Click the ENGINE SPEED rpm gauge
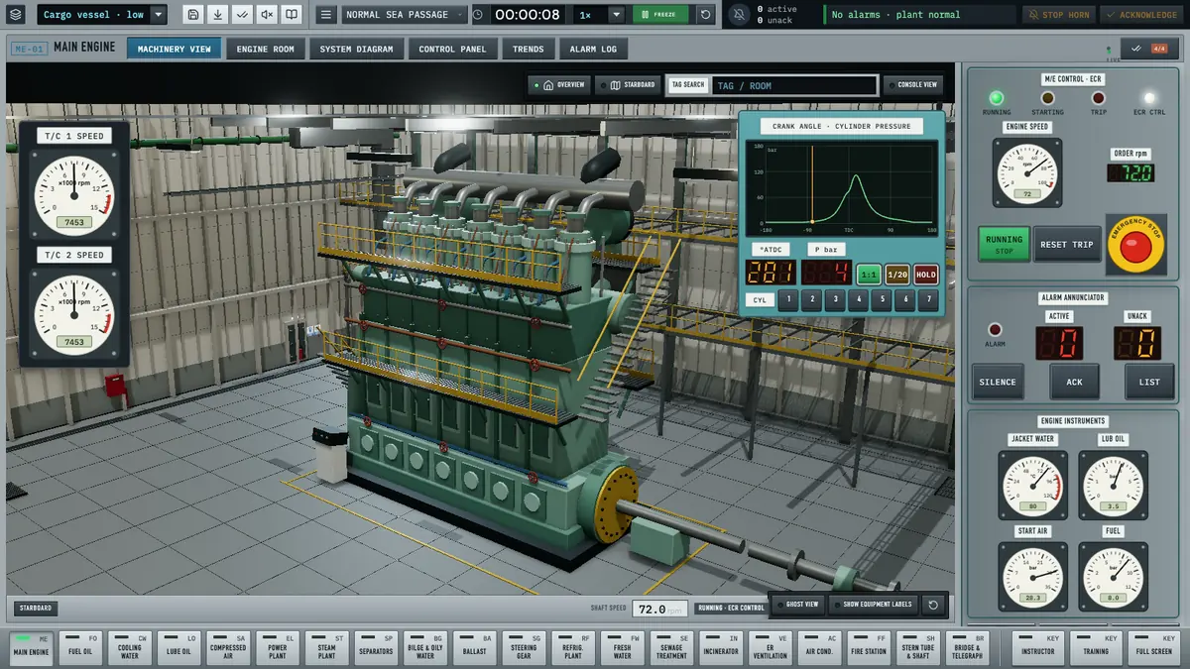Screen dimensions: 1190x669 pos(1027,171)
